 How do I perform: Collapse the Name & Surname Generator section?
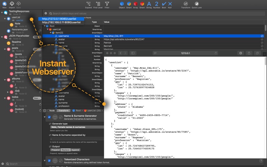click(x=45, y=117)
